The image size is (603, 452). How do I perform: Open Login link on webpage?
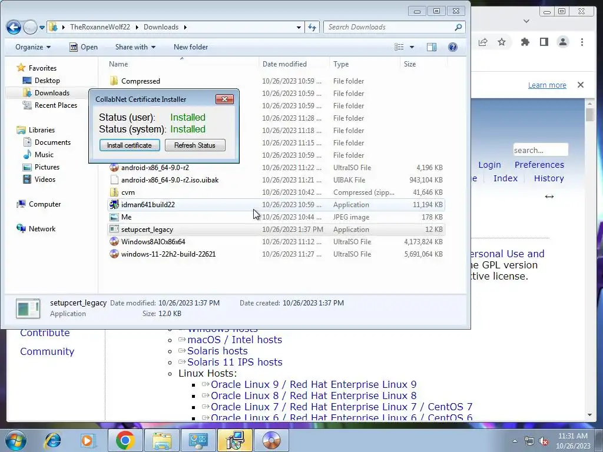[489, 165]
